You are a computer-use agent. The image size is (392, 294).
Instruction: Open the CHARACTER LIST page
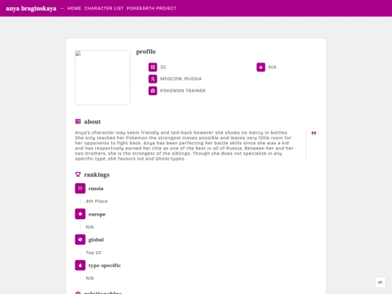pyautogui.click(x=104, y=8)
